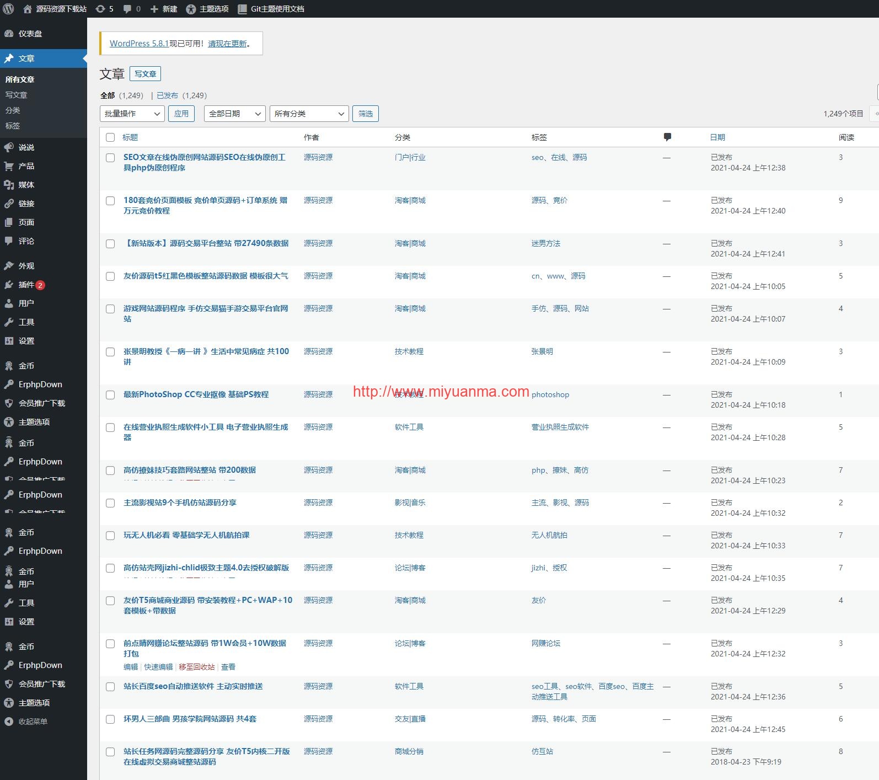
Task: Open post 玩无人机必看 零基础学无人机航拍课
Action: point(186,535)
